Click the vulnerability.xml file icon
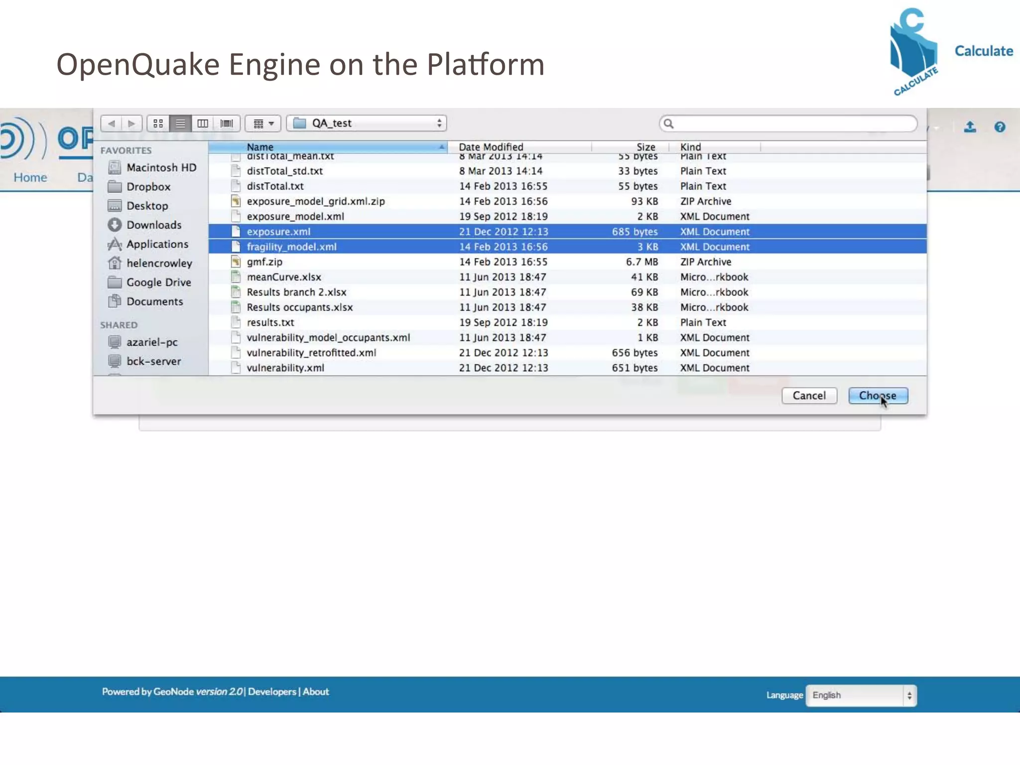Image resolution: width=1020 pixels, height=765 pixels. 236,368
